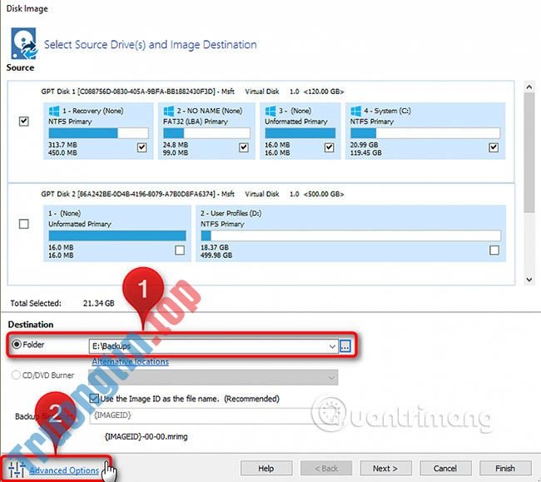
Task: Click the source list scroll down arrow
Action: (x=529, y=280)
